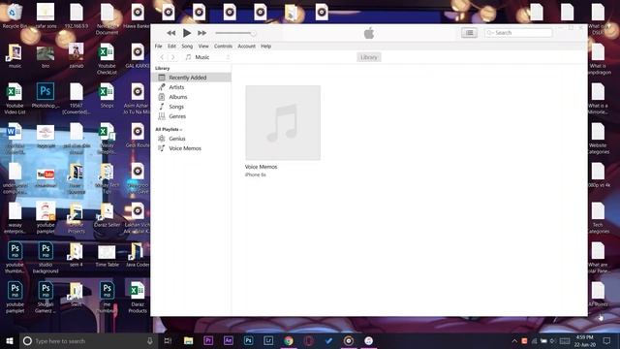Open the Controls menu
620x349 pixels.
[x=223, y=47]
